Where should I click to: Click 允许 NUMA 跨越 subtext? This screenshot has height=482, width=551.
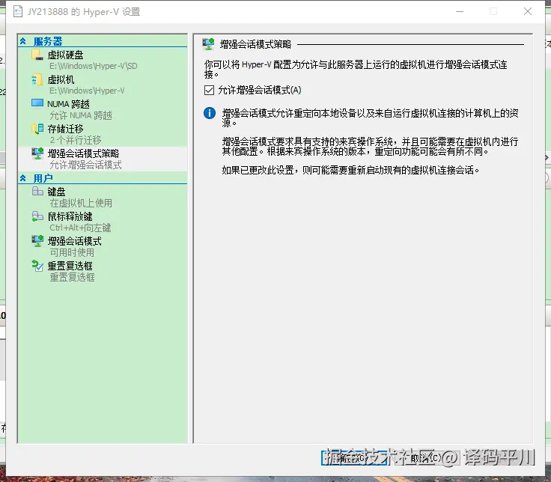[x=81, y=115]
